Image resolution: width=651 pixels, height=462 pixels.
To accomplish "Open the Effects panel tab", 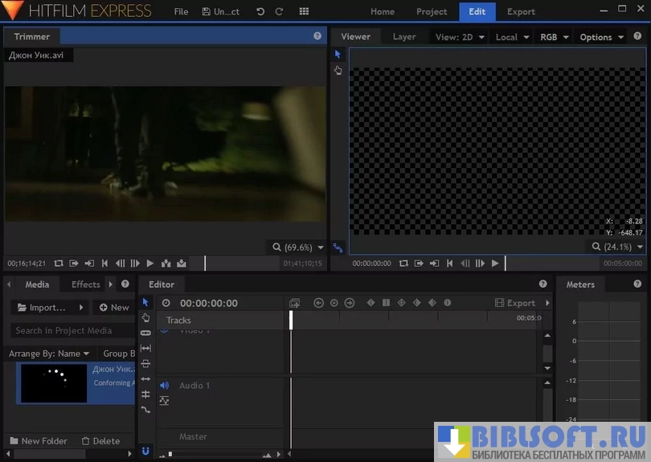I will click(x=86, y=284).
